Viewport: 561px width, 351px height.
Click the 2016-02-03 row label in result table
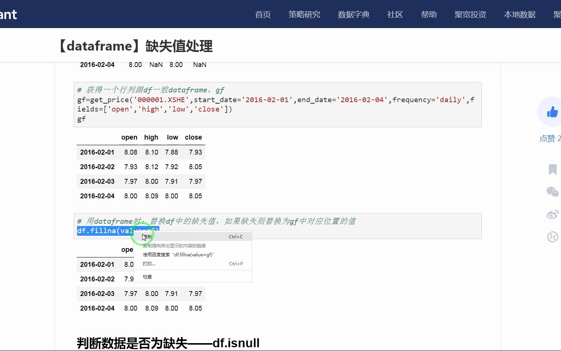[x=97, y=294]
